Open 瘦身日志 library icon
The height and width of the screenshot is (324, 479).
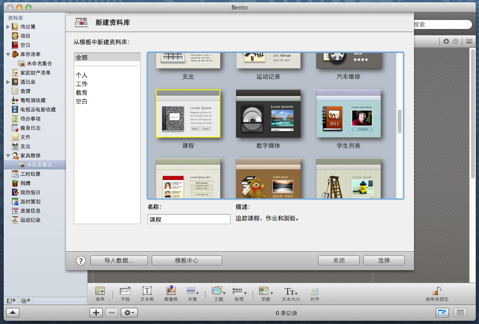coord(15,128)
